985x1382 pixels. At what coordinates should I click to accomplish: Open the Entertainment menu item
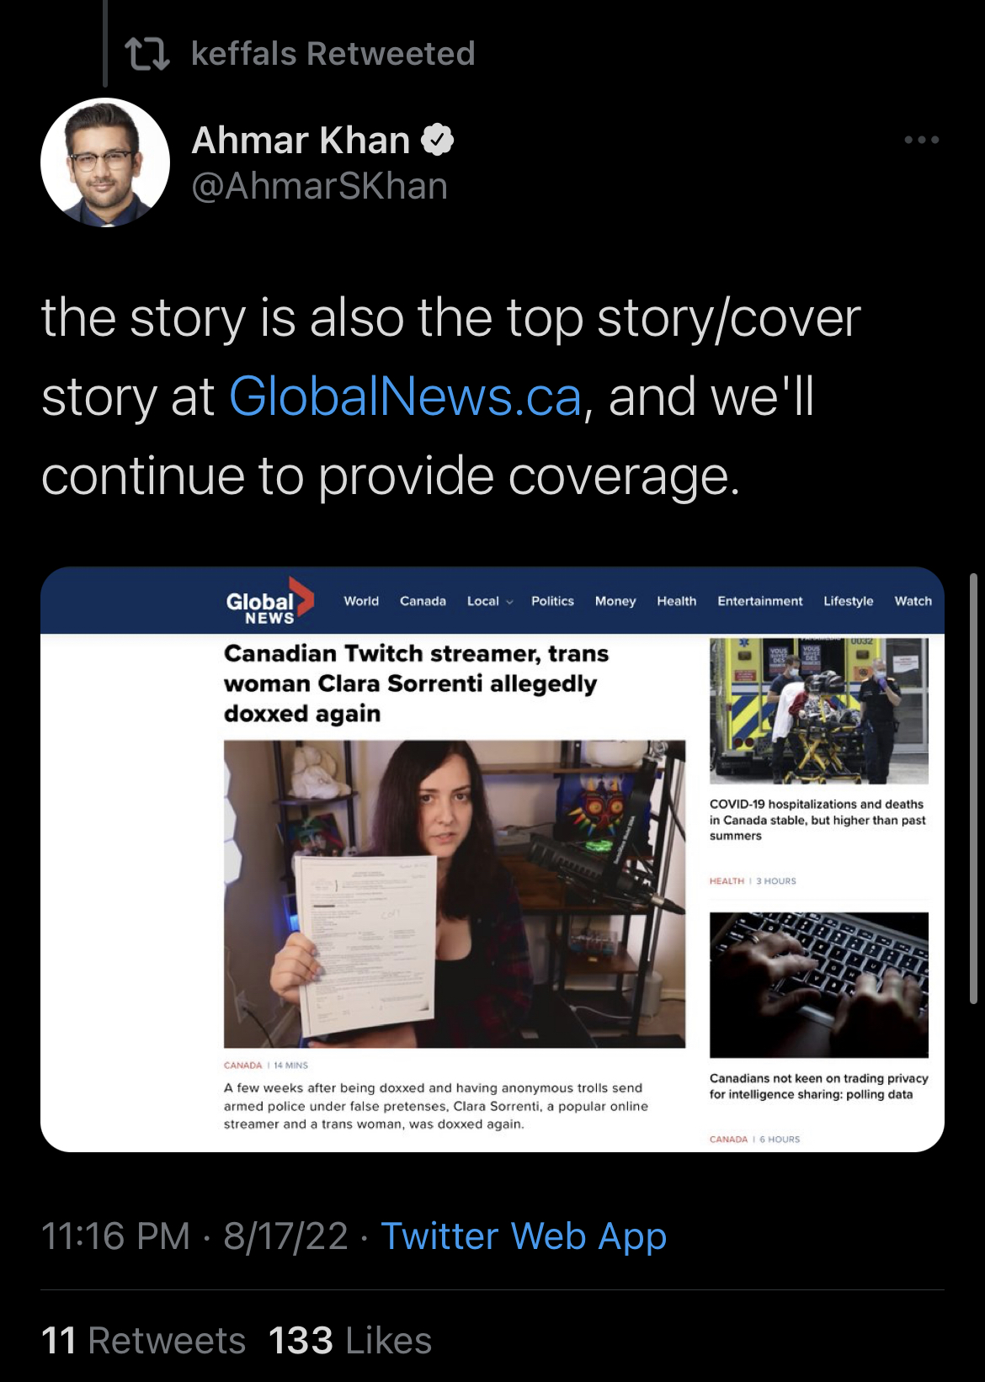[759, 601]
